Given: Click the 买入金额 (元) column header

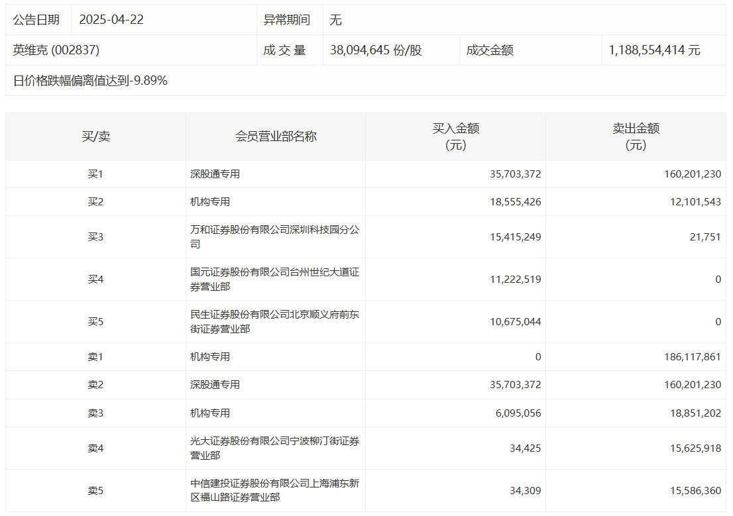Looking at the screenshot, I should 455,136.
